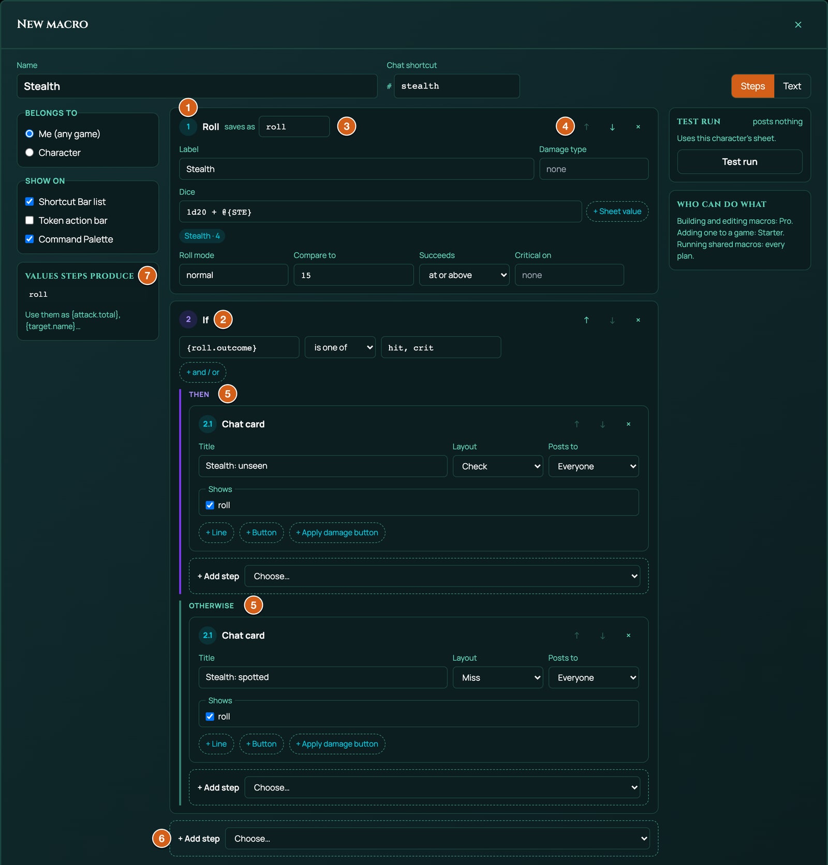Switch to the Steps view
Screen dimensions: 828x865
pos(752,86)
